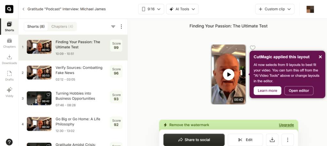Screen dimensions: 327x146
Task: Expand the Custom clip dropdown
Action: pos(275,9)
